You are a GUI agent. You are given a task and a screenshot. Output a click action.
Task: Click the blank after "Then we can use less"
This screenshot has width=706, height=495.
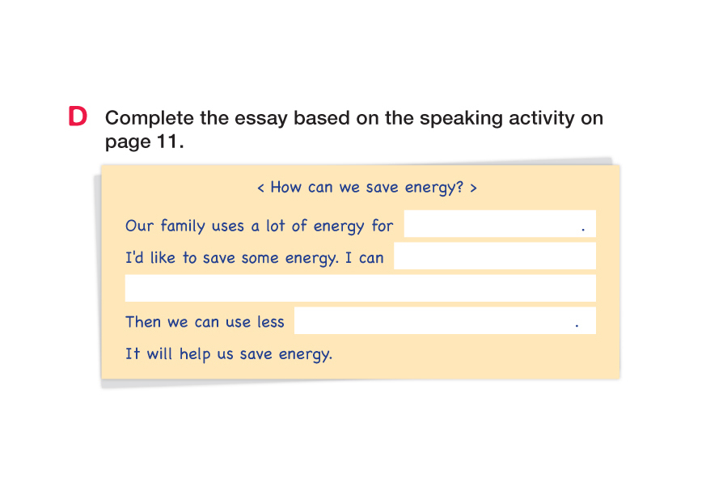pos(433,321)
